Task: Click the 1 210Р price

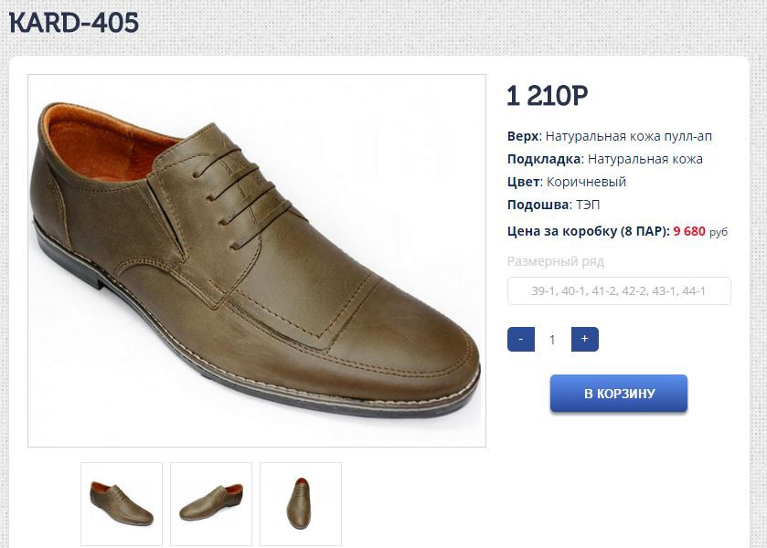Action: click(547, 95)
